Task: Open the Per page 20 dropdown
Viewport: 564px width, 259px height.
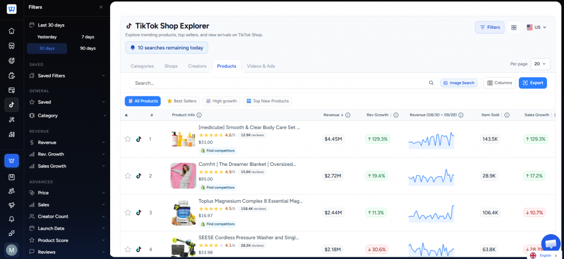Action: [540, 64]
